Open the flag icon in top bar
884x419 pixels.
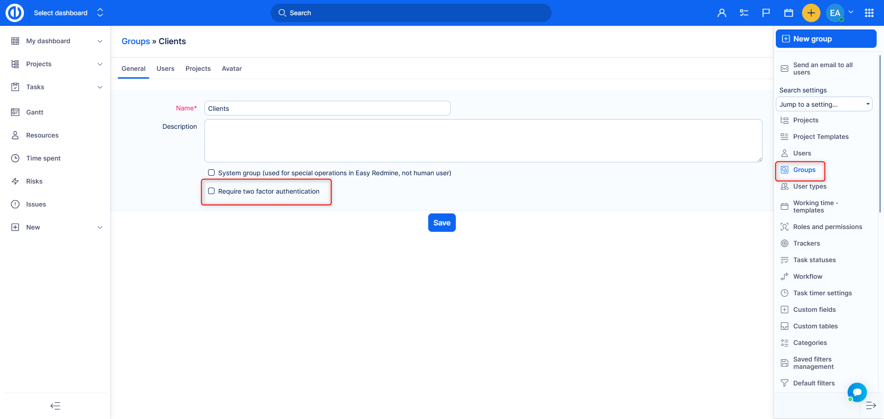(x=766, y=13)
